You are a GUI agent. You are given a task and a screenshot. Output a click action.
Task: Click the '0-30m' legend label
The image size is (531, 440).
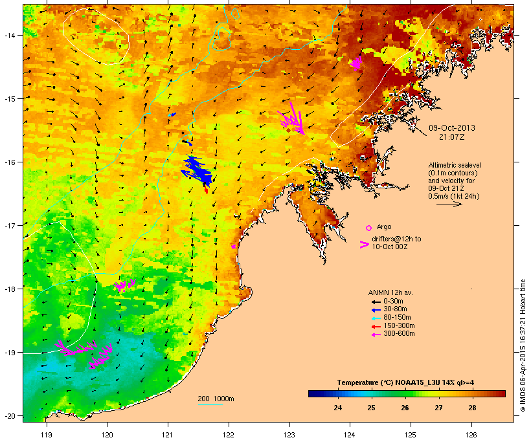(393, 302)
